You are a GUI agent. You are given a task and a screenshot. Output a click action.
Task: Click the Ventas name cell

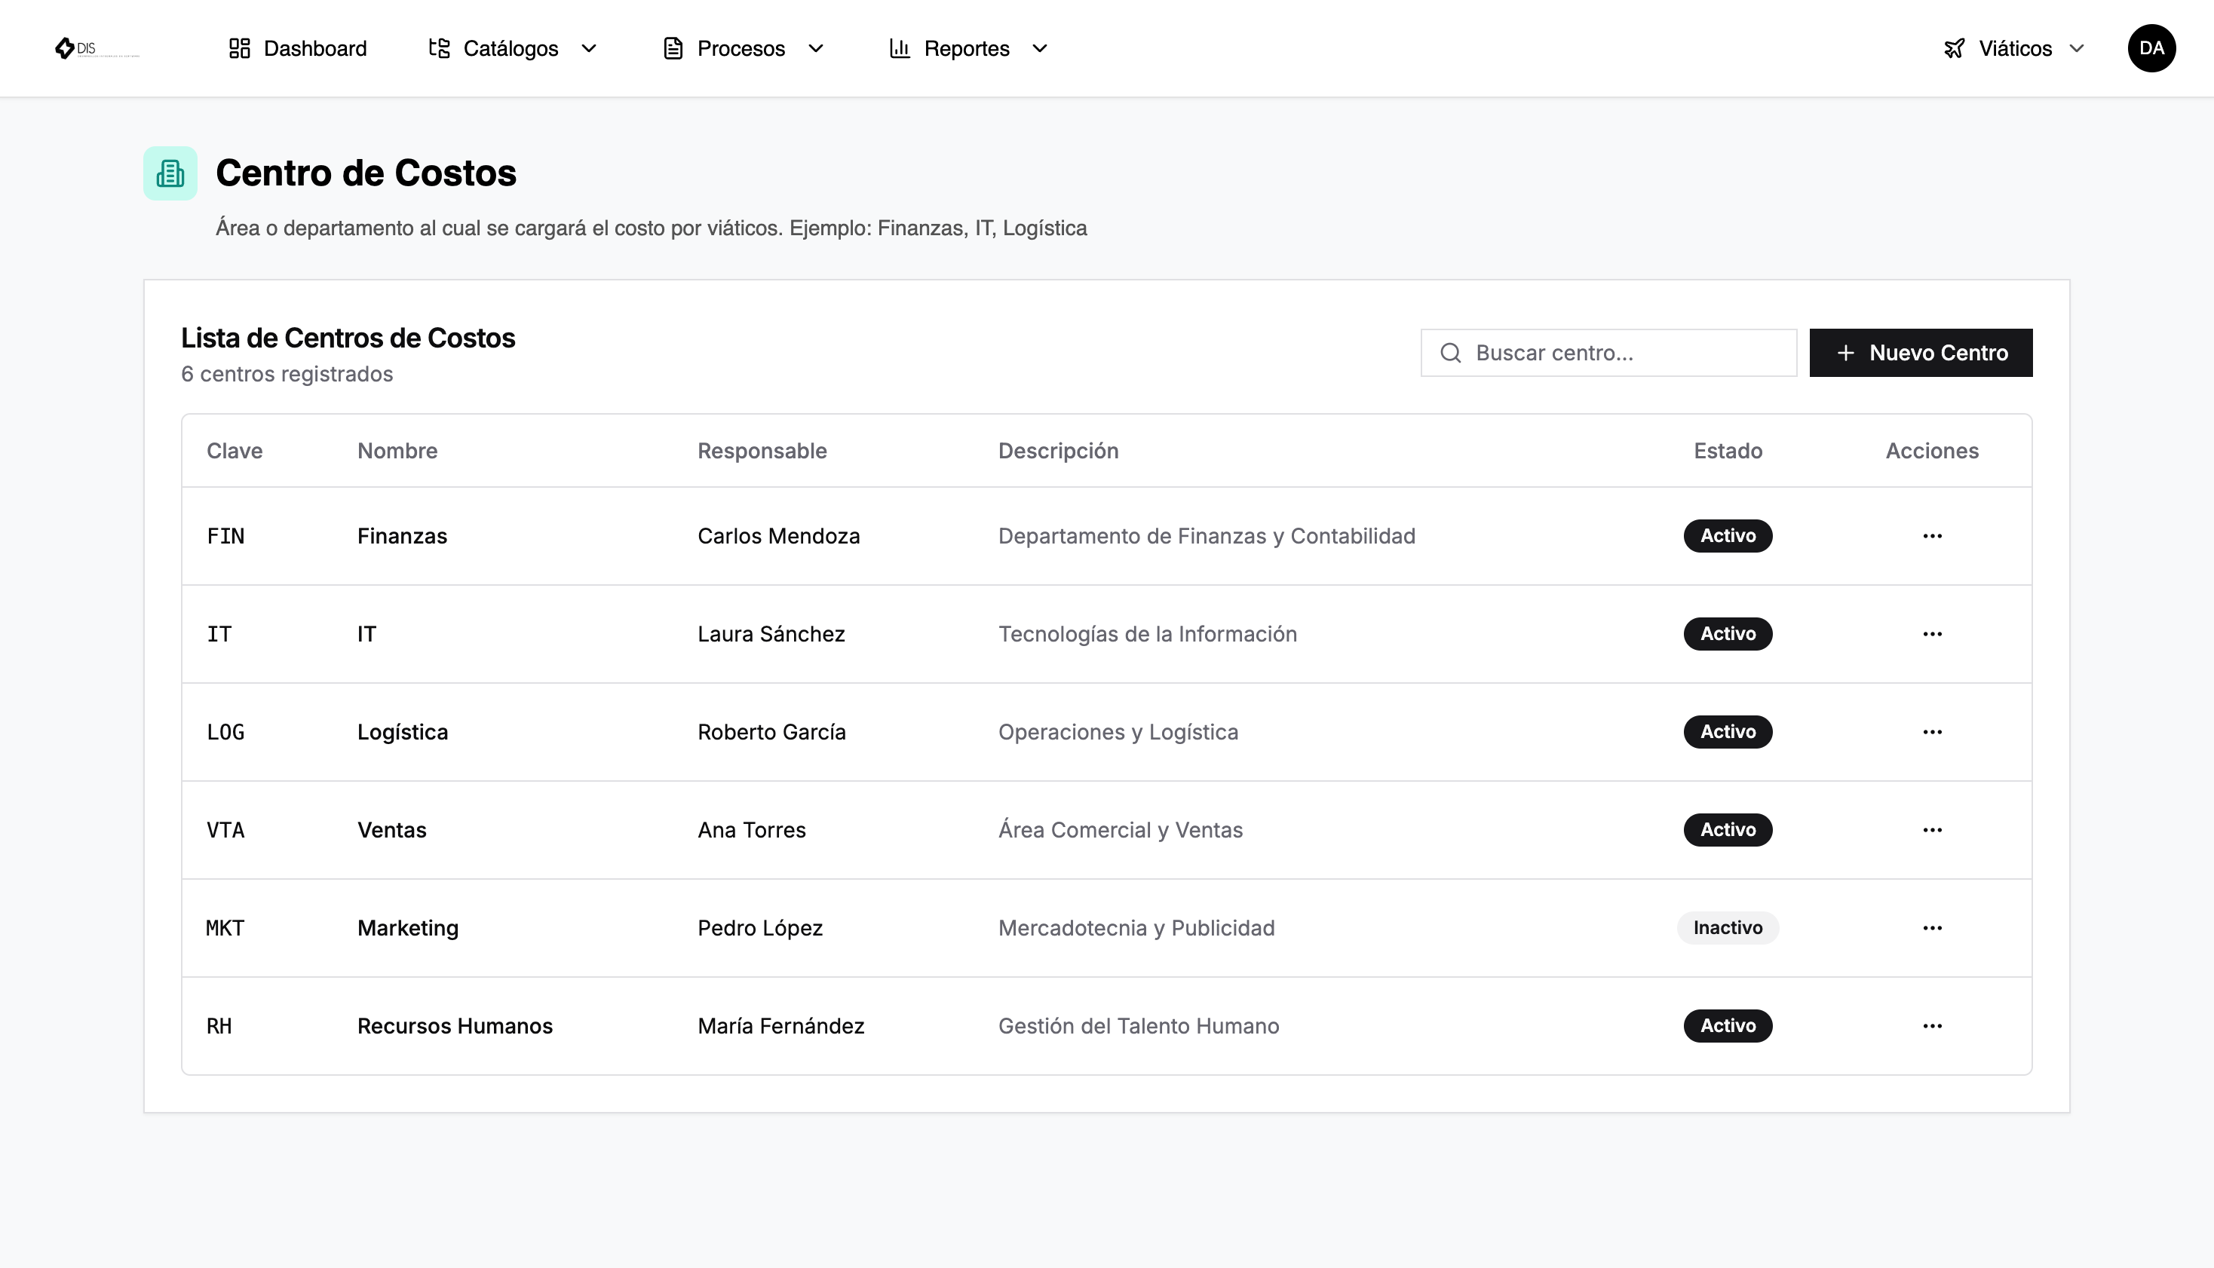pos(392,830)
